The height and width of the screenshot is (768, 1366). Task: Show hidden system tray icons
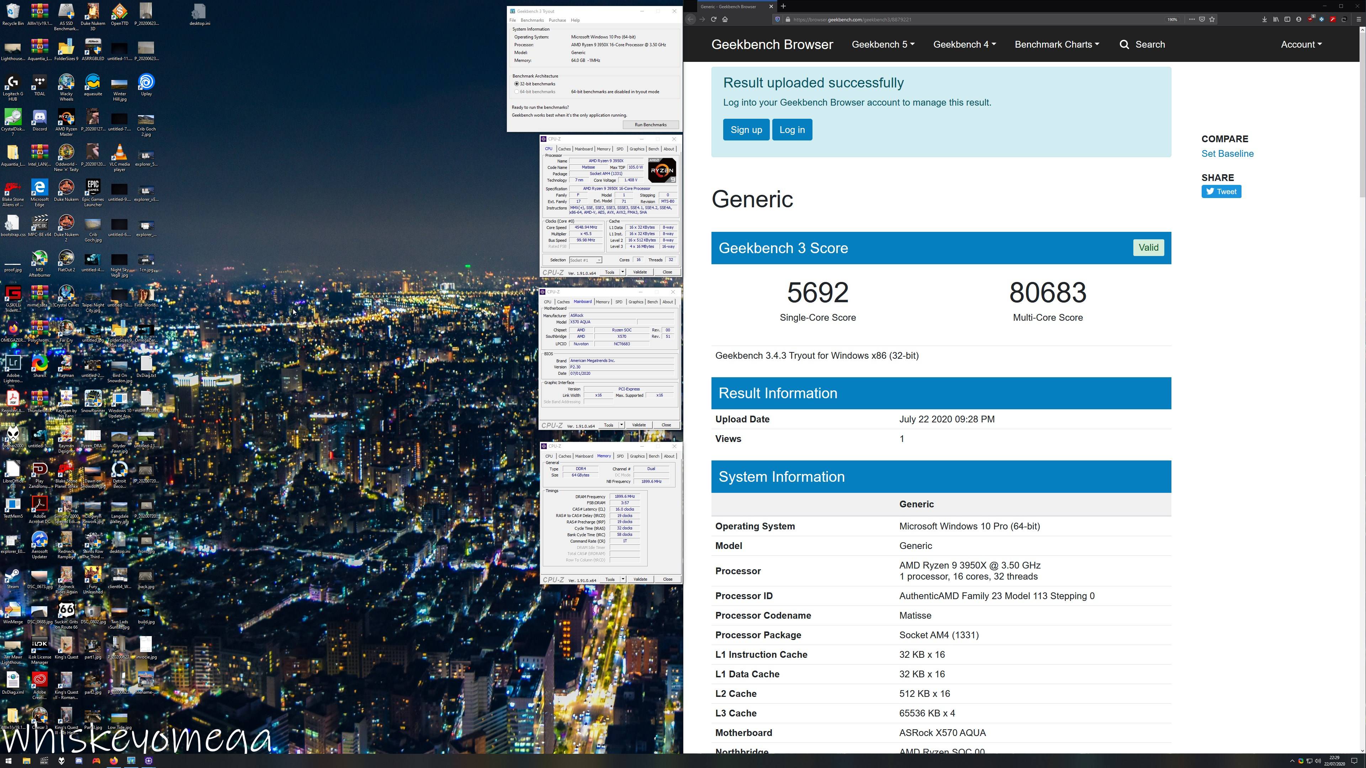click(x=1292, y=761)
